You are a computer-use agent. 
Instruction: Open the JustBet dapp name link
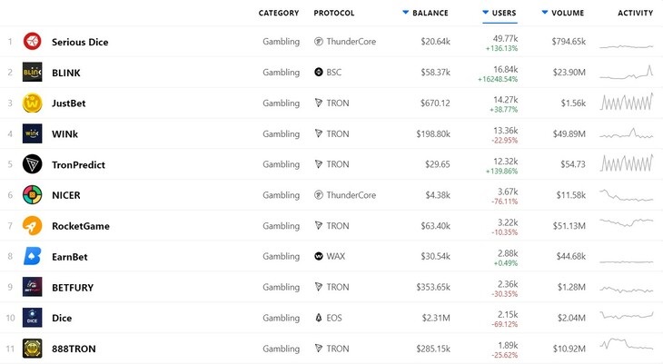point(68,103)
